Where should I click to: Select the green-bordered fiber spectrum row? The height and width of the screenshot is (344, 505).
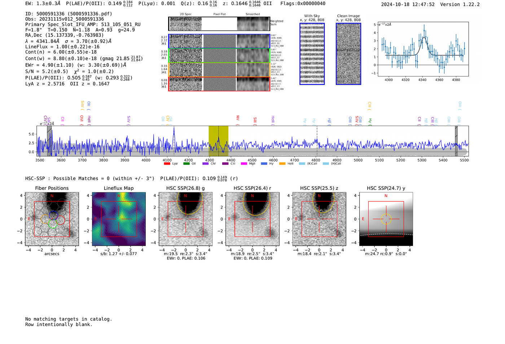coord(219,56)
